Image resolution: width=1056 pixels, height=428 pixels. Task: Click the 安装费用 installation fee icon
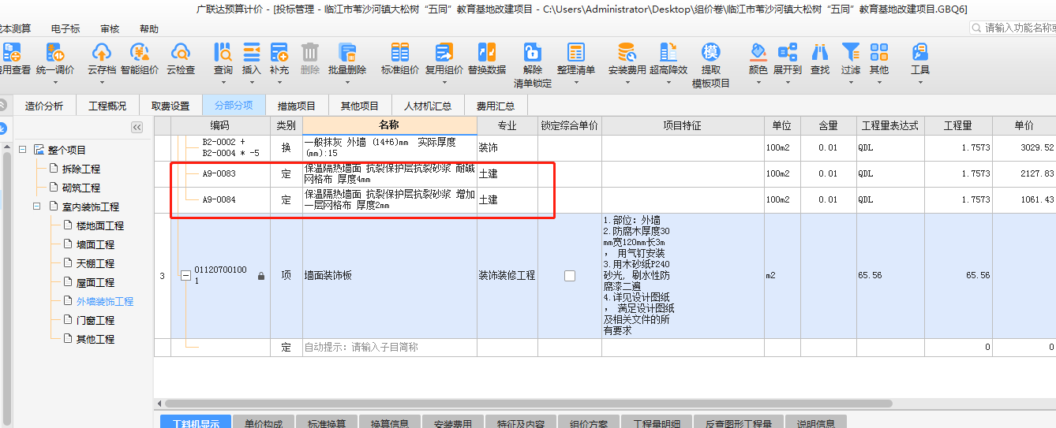[x=627, y=53]
